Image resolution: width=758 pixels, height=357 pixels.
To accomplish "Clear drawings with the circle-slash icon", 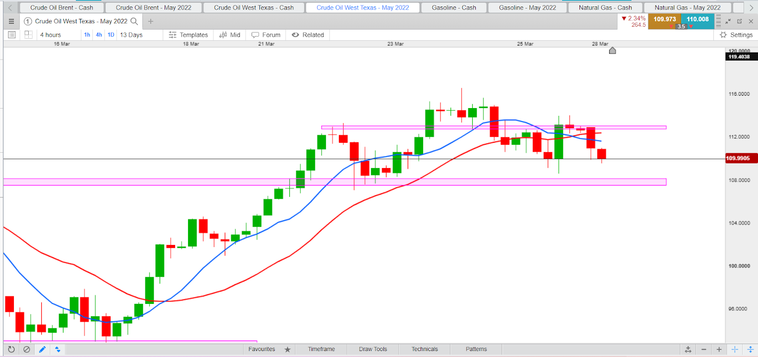I will pos(26,349).
